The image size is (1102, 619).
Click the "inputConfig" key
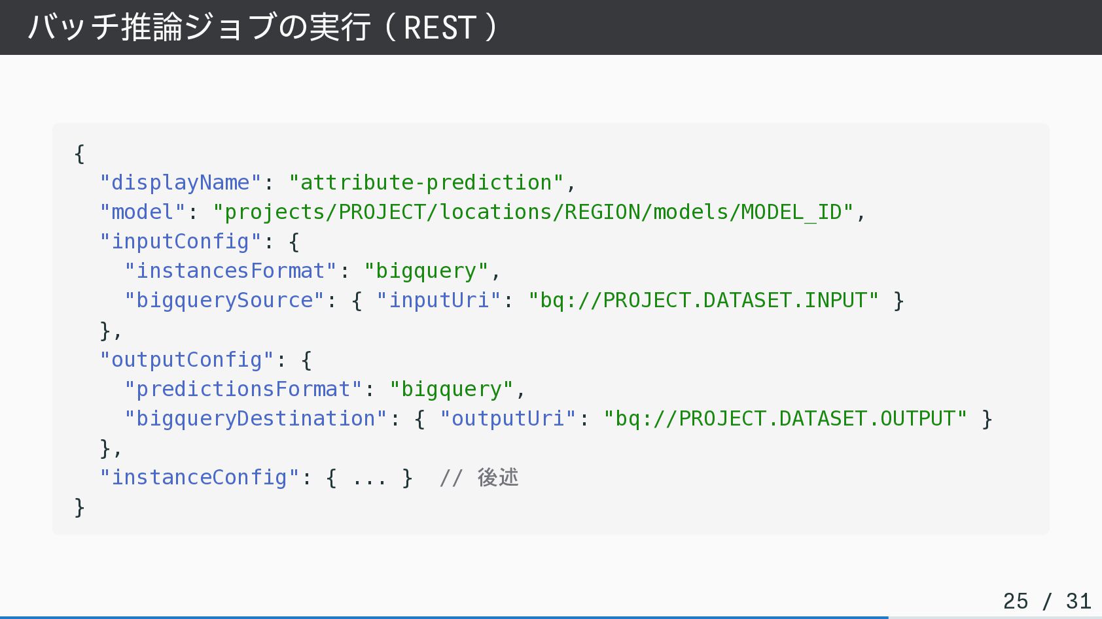pyautogui.click(x=181, y=241)
